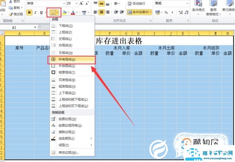The image size is (235, 162).
Task: Select draw border 绘图边框(W) item
Action: pos(72,119)
